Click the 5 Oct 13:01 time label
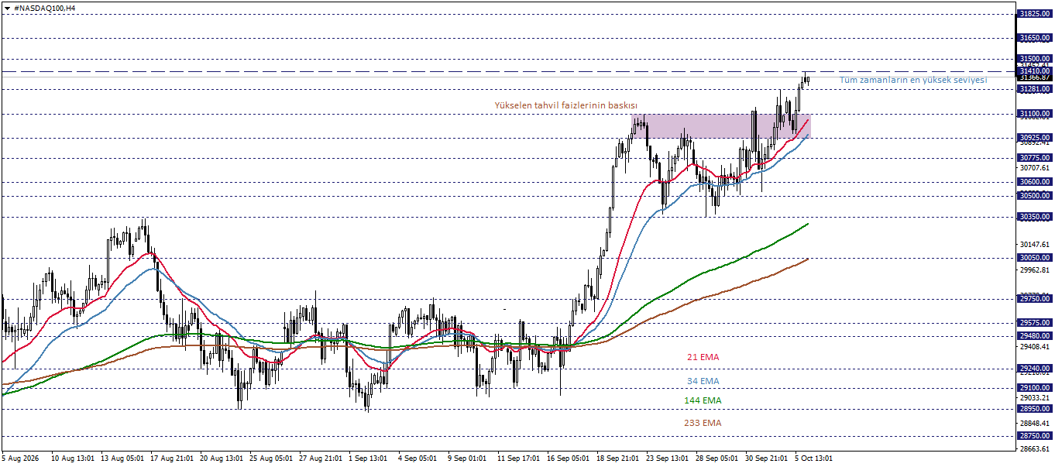The height and width of the screenshot is (467, 1055). tap(815, 458)
